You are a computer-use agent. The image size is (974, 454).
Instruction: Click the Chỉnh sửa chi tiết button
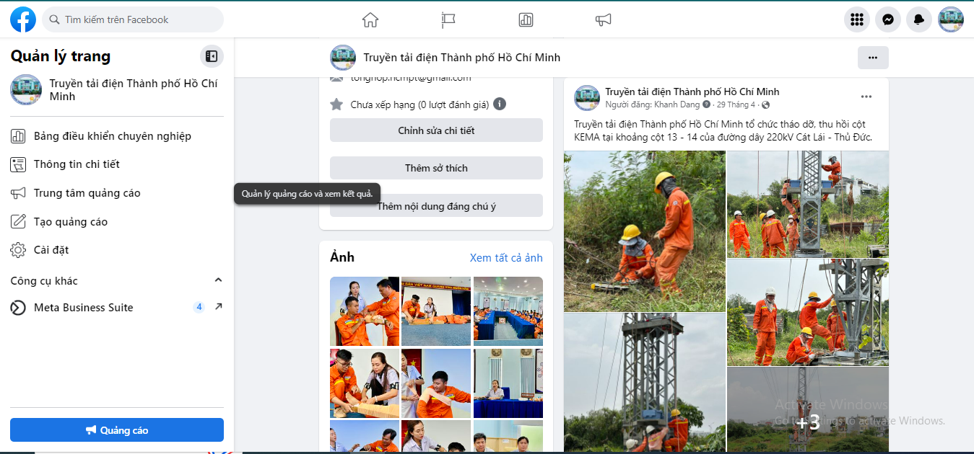click(436, 130)
